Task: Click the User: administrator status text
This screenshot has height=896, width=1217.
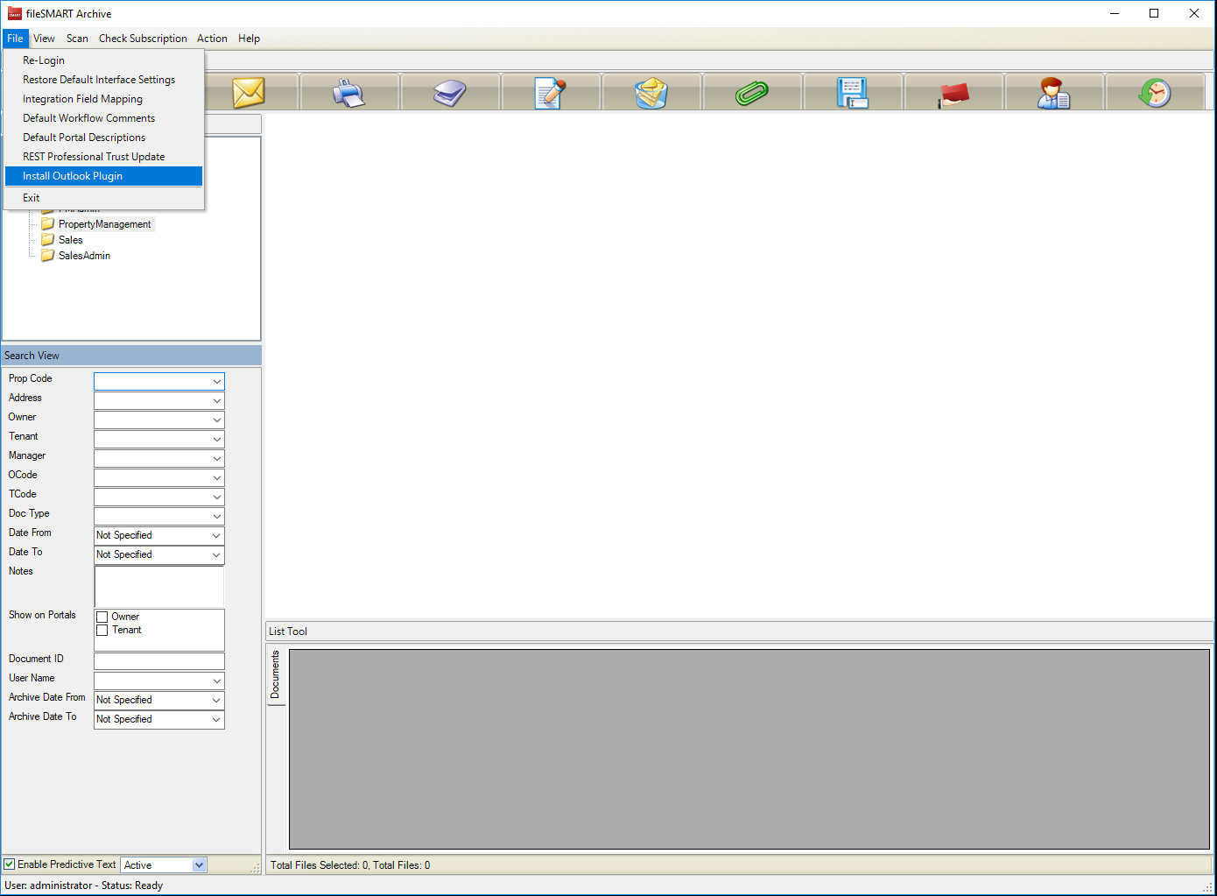Action: point(83,885)
